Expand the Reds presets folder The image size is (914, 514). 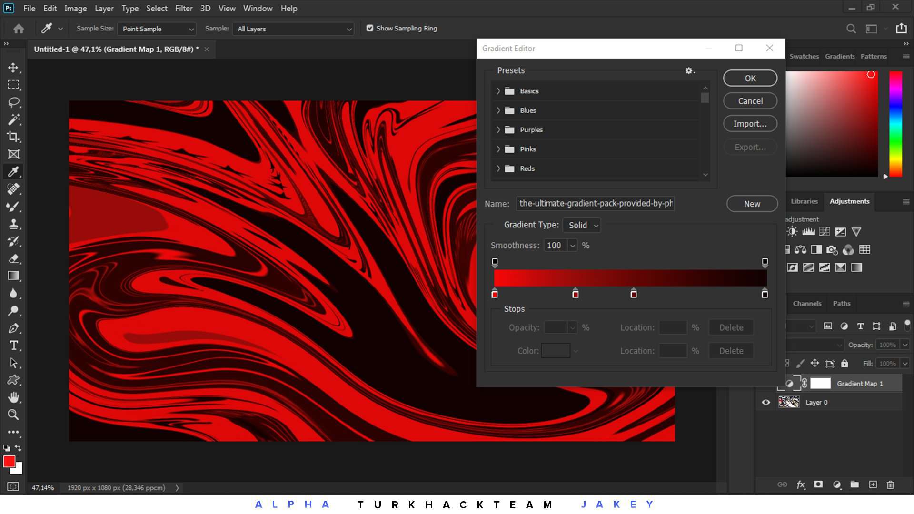coord(498,168)
